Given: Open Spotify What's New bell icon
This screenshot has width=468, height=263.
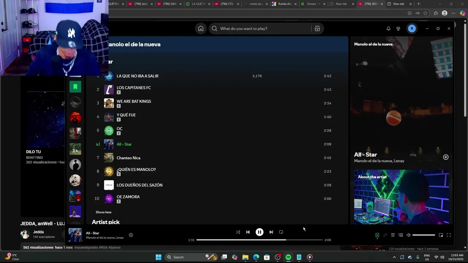Looking at the screenshot, I should click(x=388, y=28).
